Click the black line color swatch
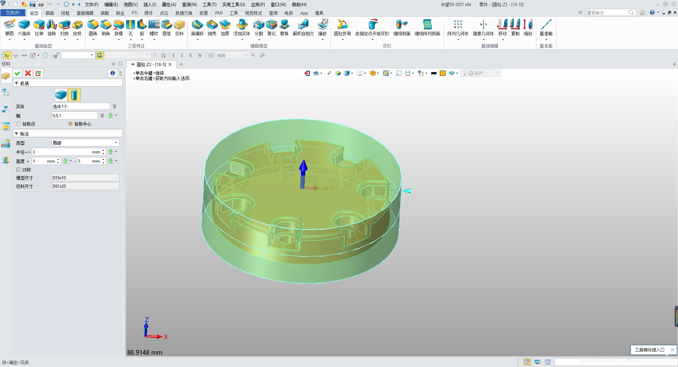This screenshot has width=678, height=367. click(434, 73)
